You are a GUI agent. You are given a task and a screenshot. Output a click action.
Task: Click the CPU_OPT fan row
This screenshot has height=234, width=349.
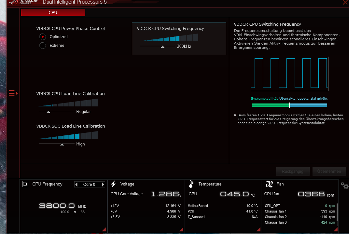300,206
